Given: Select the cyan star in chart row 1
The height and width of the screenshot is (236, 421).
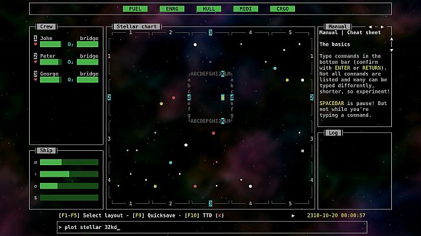Looking at the screenshot, I should (275, 68).
